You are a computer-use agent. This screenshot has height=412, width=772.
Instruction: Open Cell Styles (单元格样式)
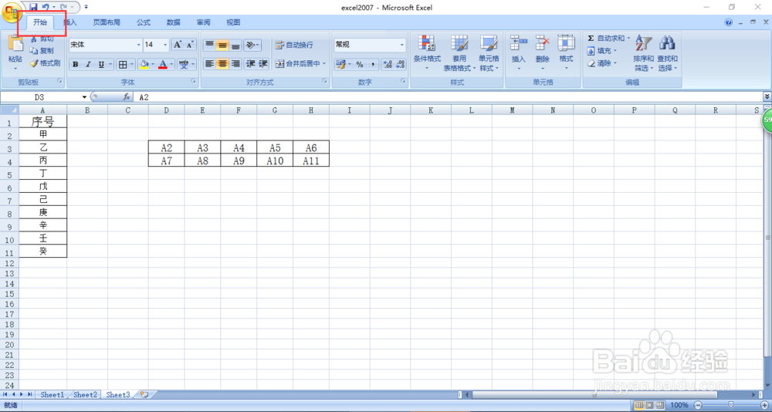point(489,53)
